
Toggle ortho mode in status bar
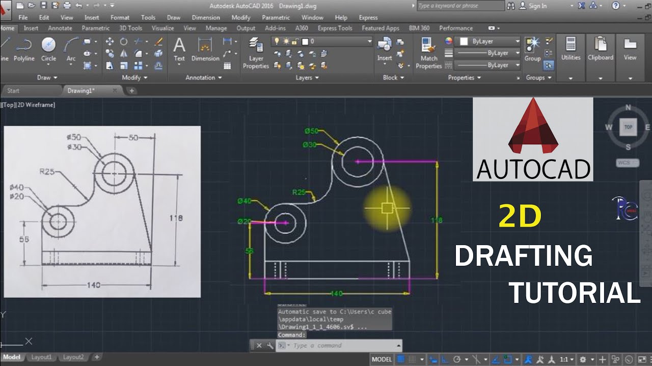pyautogui.click(x=446, y=359)
